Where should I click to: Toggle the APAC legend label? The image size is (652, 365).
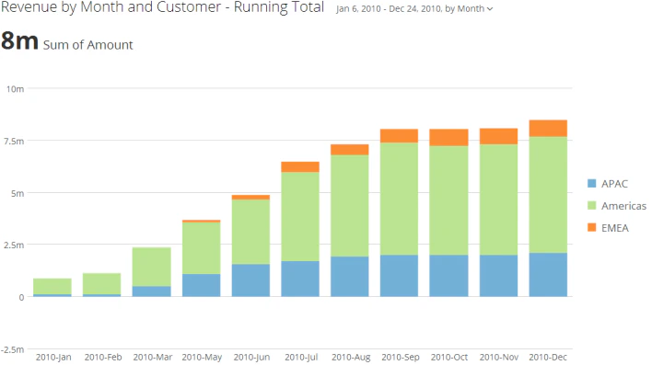(614, 184)
